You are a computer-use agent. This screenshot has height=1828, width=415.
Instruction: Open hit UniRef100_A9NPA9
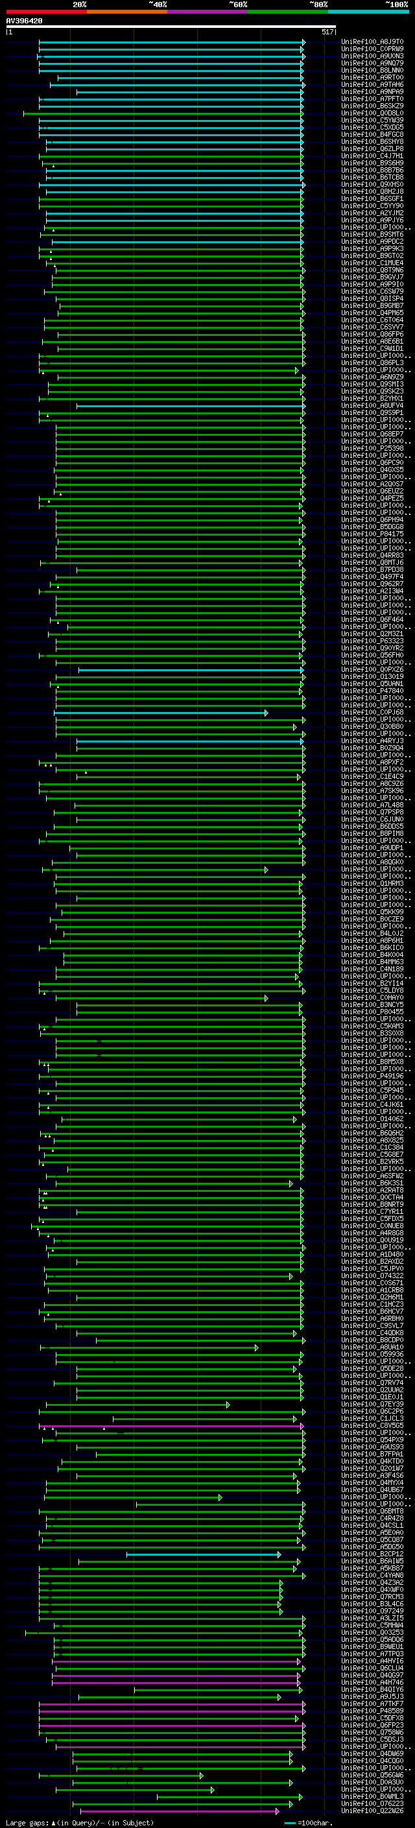pos(372,91)
